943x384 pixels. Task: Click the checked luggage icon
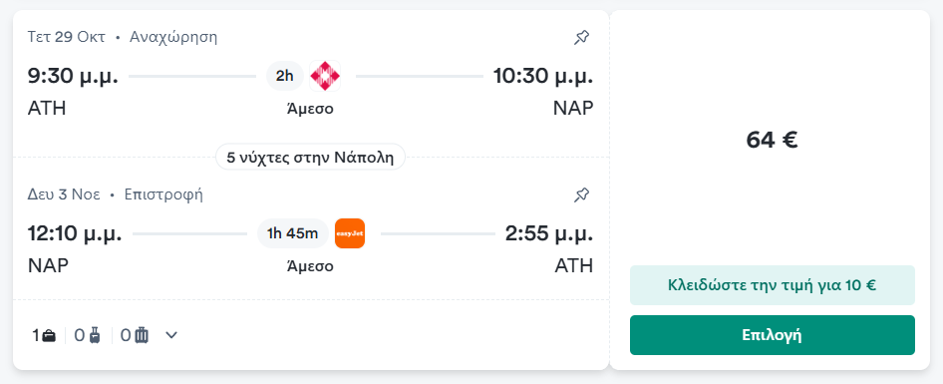tap(142, 335)
